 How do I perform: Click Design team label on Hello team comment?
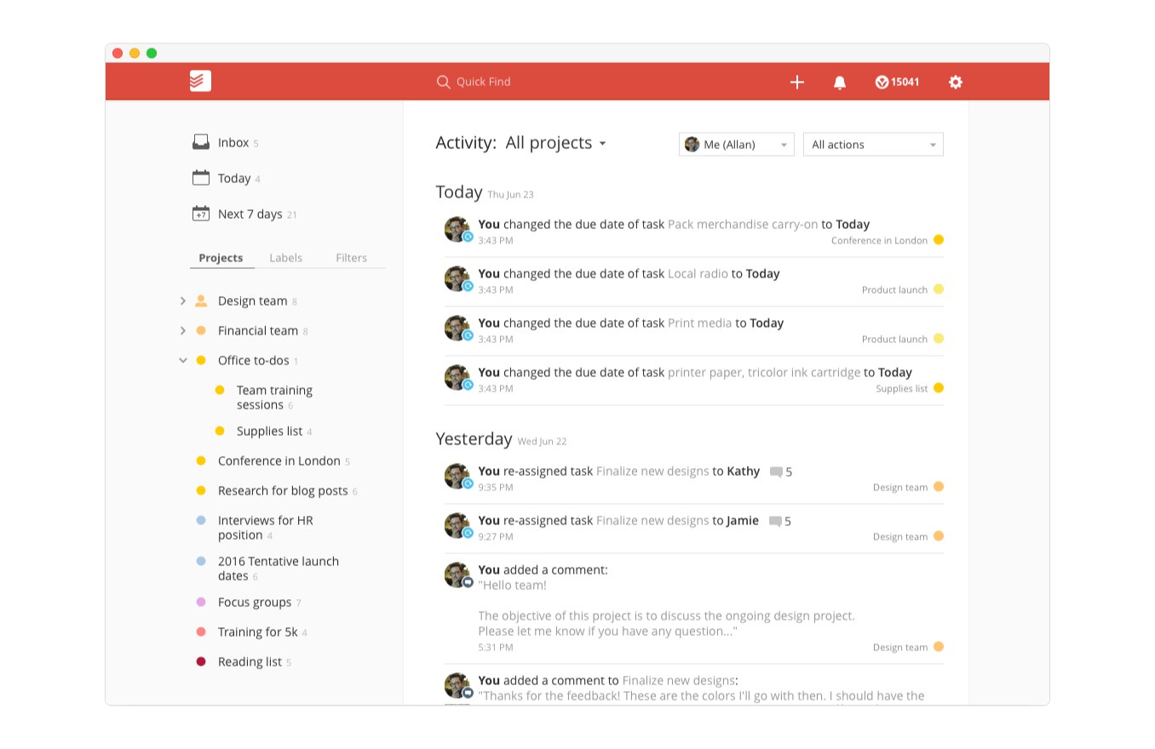pyautogui.click(x=900, y=648)
